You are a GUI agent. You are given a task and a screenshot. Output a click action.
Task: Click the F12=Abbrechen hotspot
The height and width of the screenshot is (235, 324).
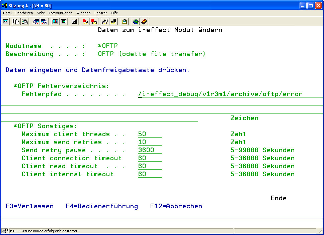tap(176, 206)
